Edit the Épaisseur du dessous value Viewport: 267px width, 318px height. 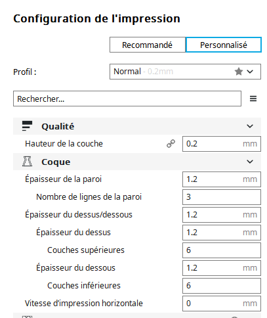coord(222,268)
